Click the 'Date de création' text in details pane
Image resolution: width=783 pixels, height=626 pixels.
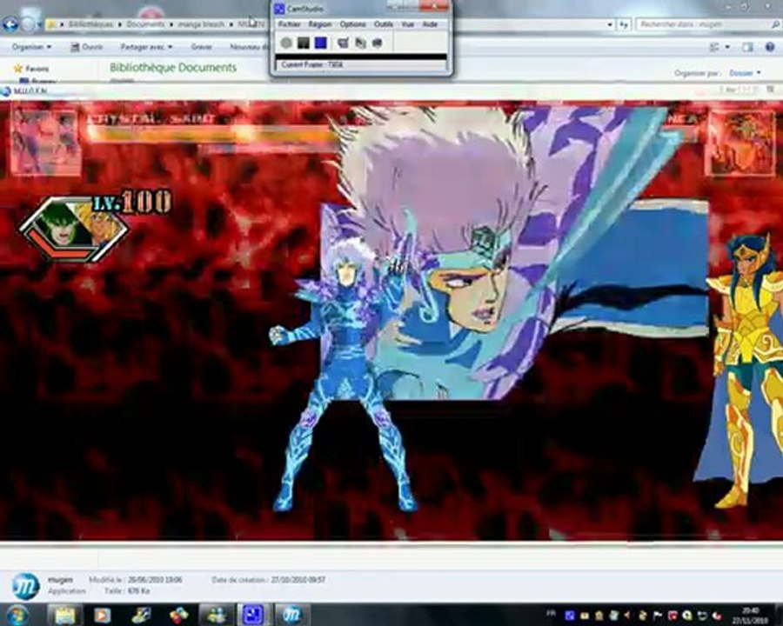[268, 580]
